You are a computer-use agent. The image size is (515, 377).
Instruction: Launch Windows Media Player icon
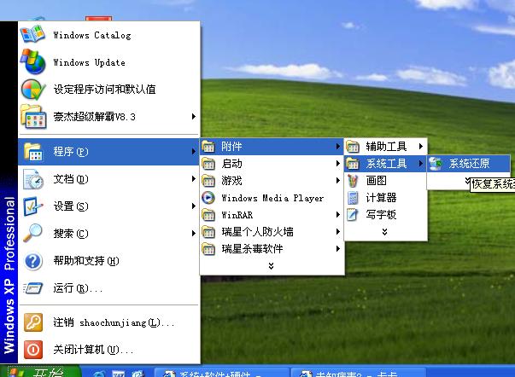click(208, 198)
